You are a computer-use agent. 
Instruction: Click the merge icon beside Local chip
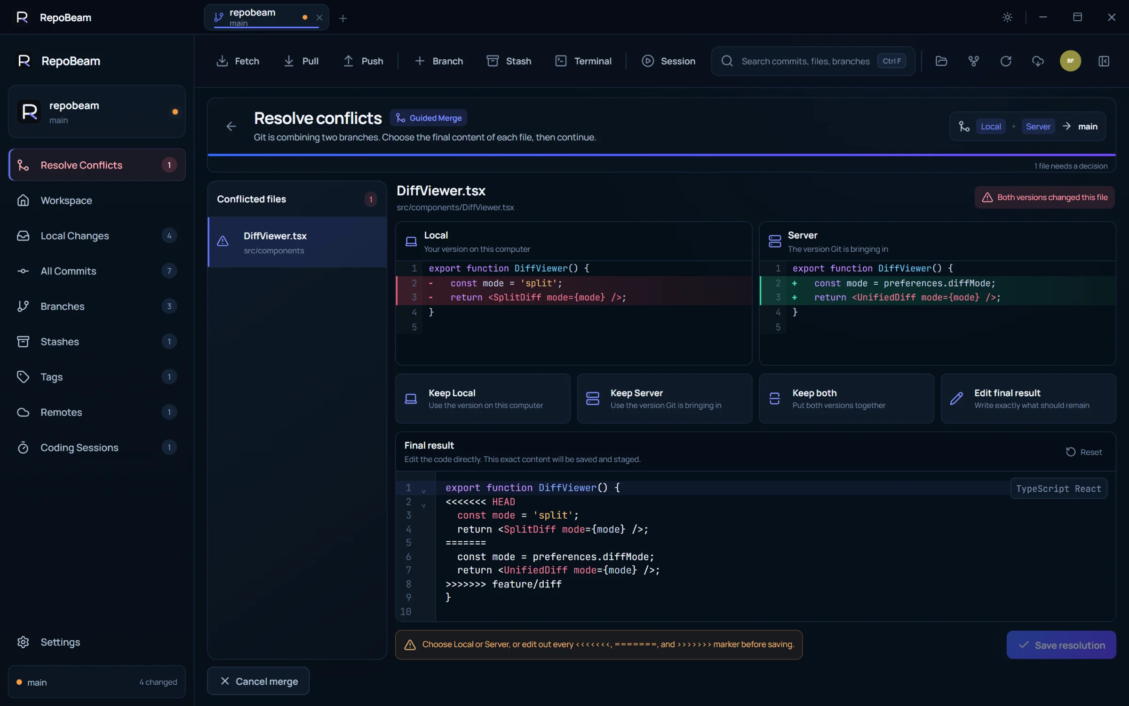964,126
